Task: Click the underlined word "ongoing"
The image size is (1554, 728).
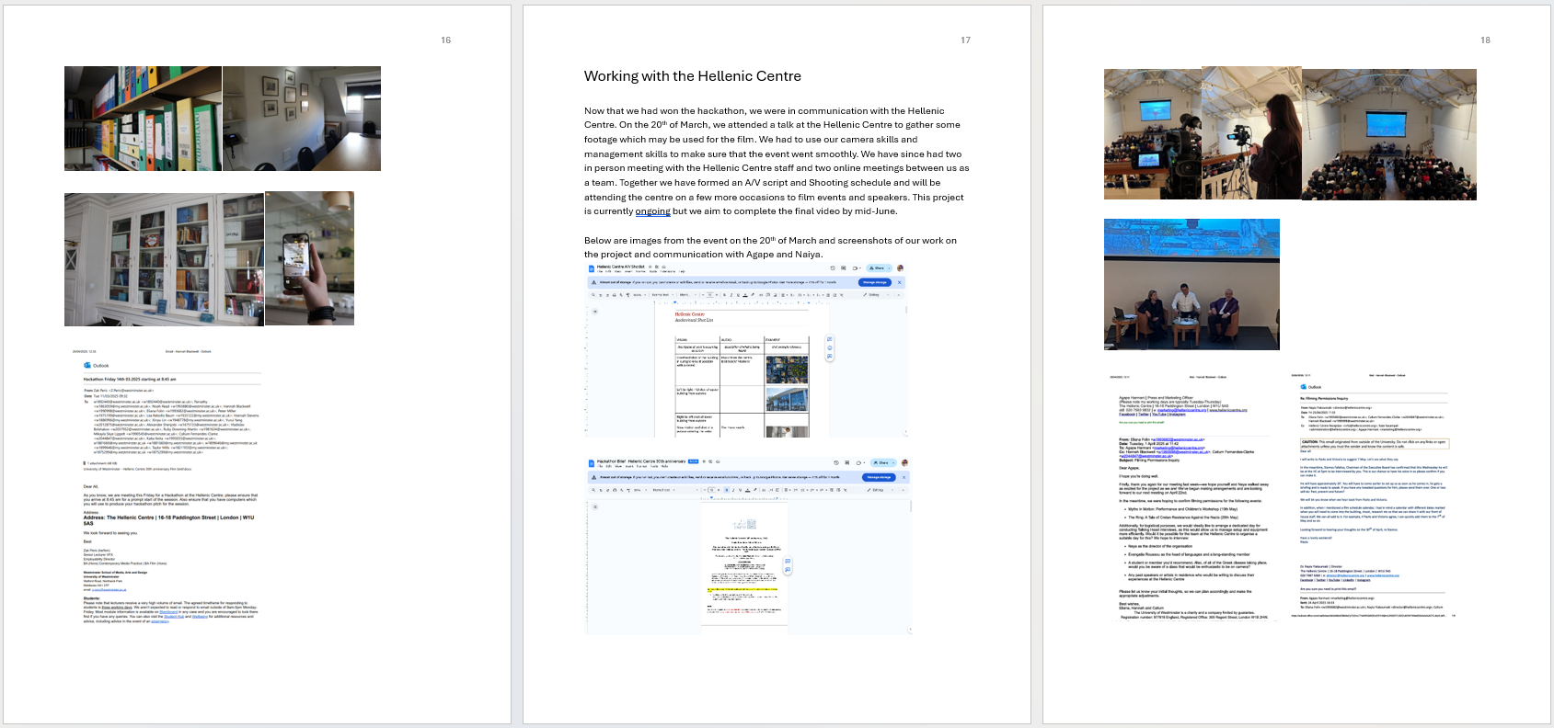Action: coord(652,211)
